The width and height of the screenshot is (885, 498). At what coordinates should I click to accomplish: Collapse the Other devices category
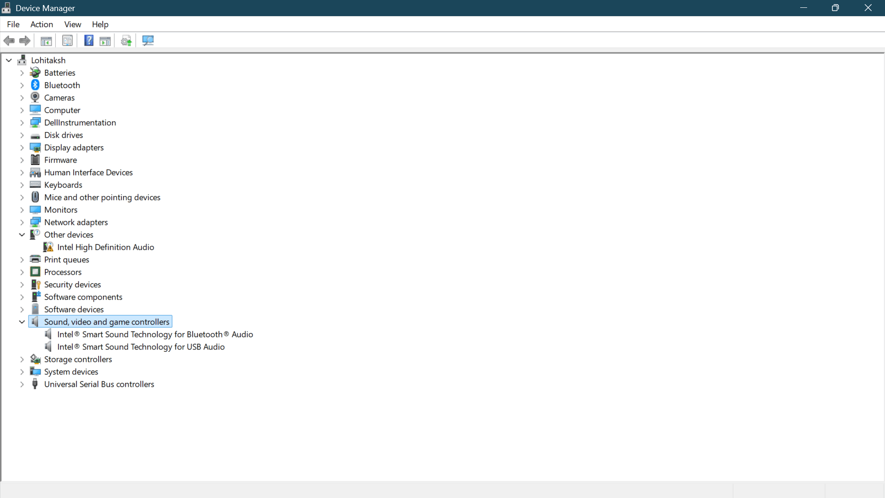(x=21, y=234)
